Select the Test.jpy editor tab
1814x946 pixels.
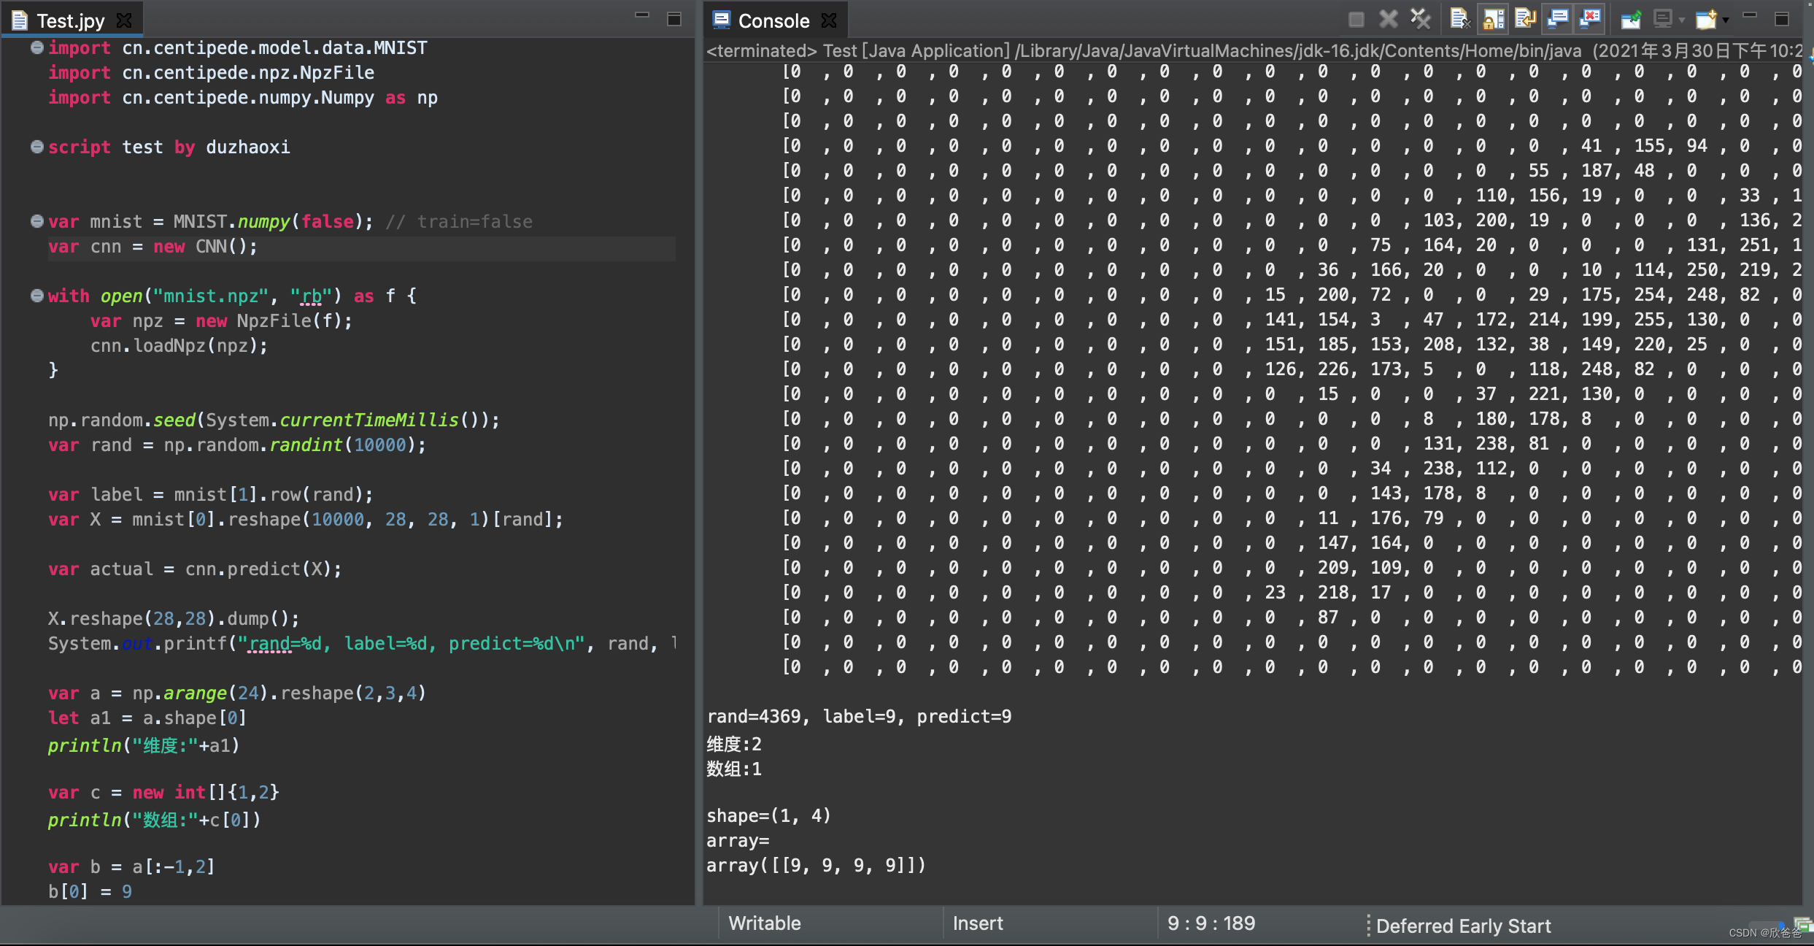pos(70,20)
